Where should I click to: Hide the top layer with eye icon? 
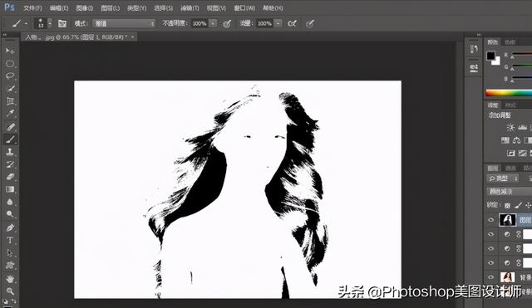490,220
